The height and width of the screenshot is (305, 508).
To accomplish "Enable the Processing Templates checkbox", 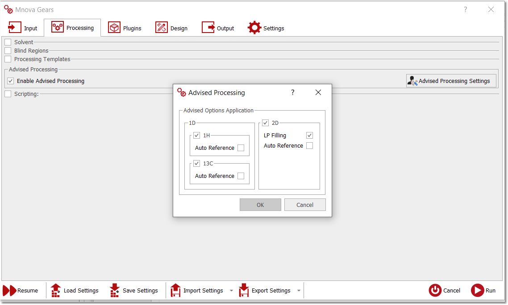I will 8,59.
